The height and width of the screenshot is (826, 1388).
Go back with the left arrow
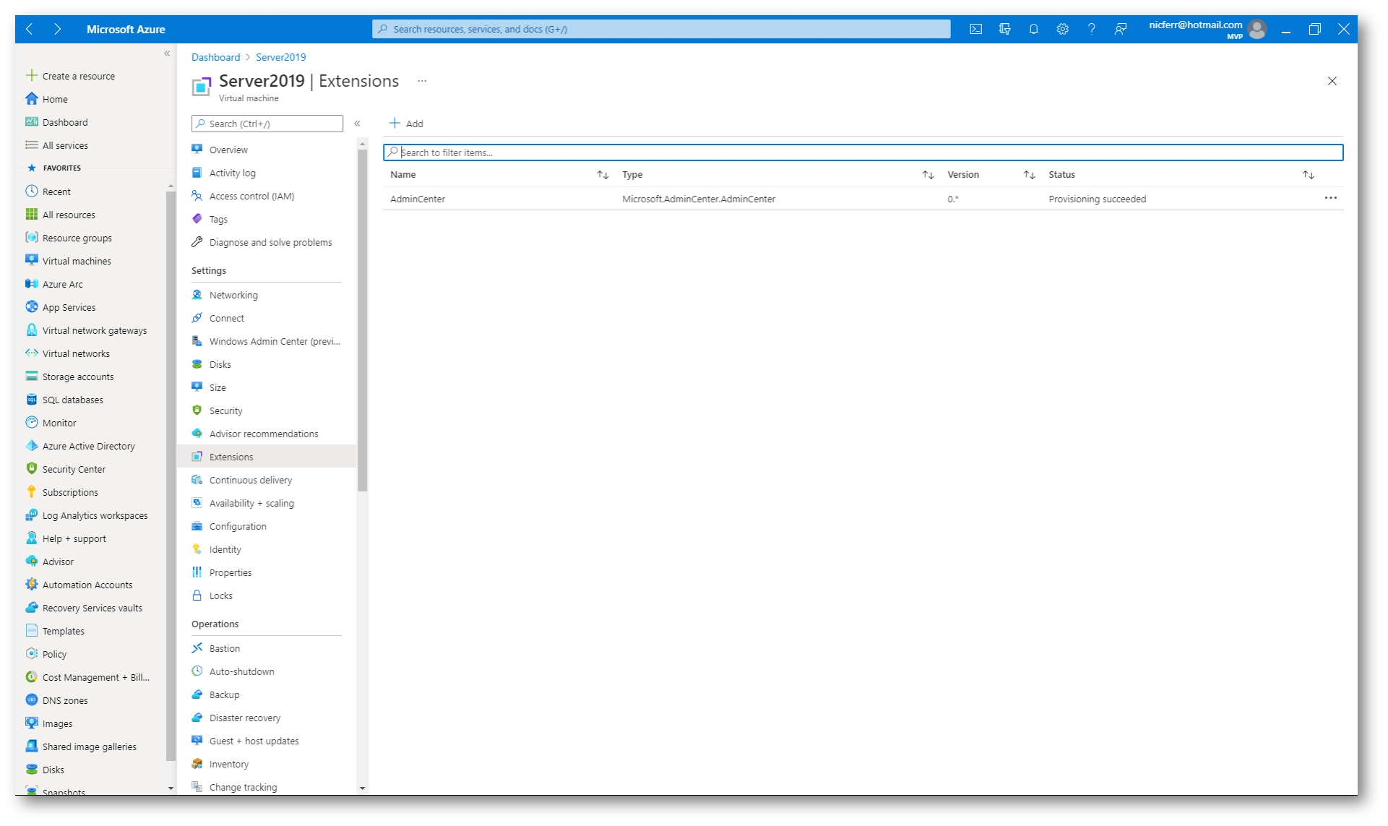click(x=29, y=29)
